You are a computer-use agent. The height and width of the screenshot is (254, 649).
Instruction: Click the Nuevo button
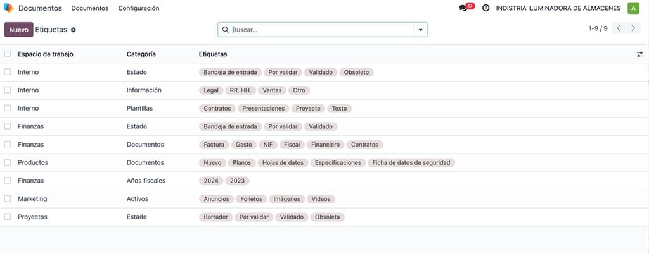coord(18,30)
